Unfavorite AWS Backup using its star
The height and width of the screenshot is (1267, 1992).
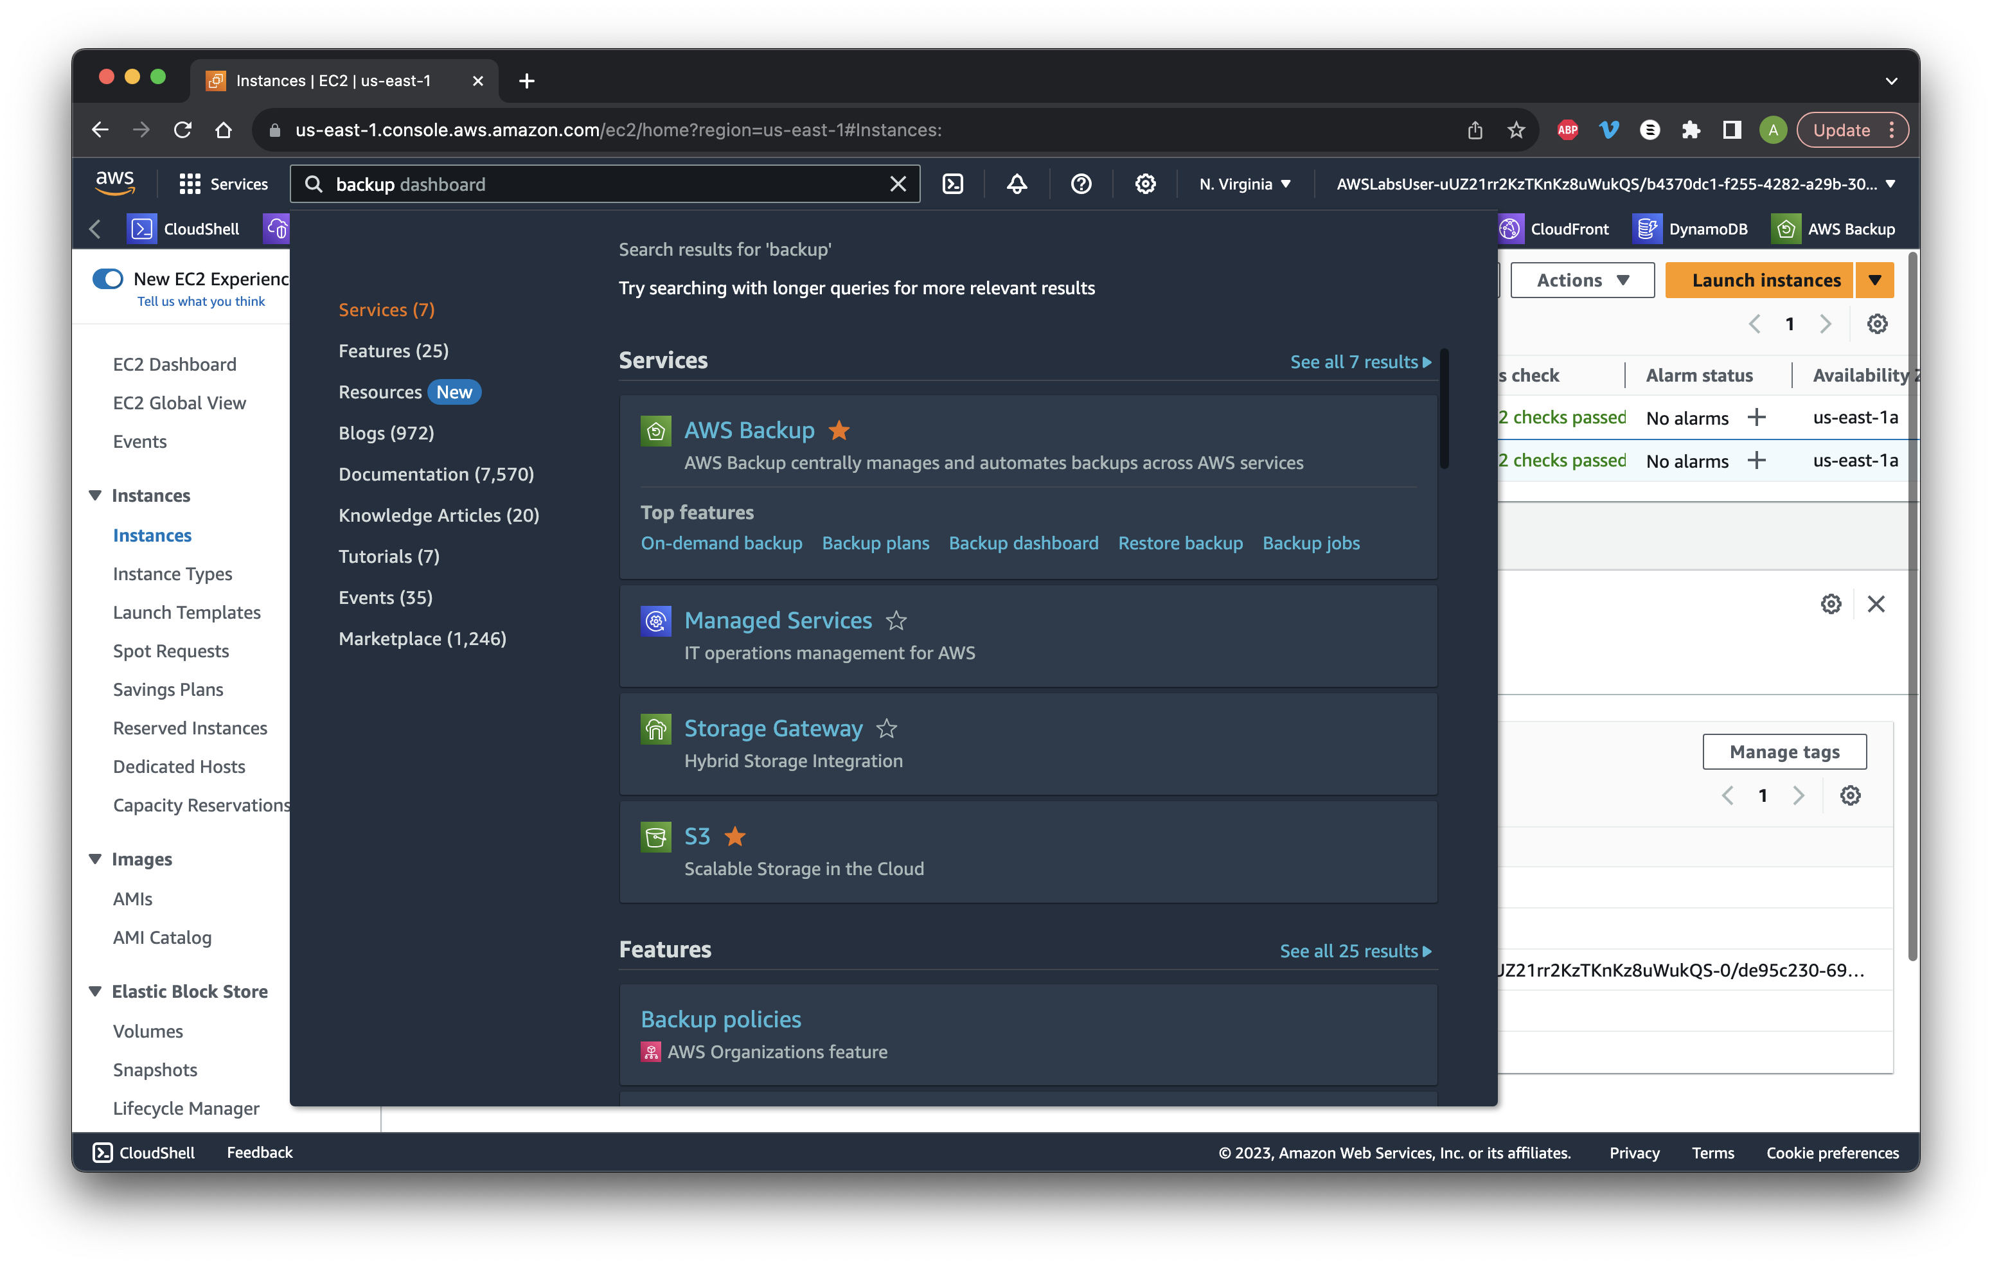click(x=839, y=430)
